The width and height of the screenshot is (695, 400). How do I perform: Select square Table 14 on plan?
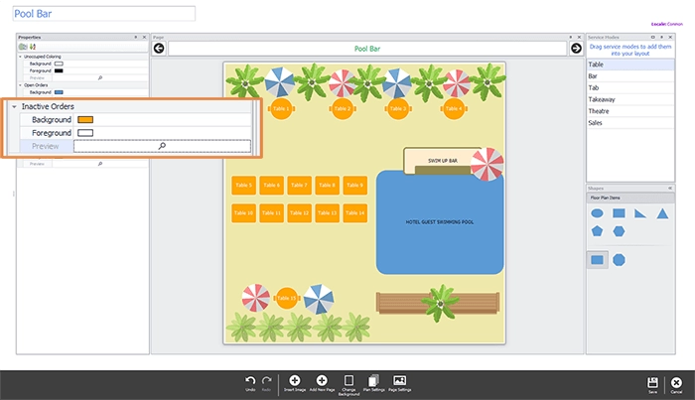click(354, 213)
